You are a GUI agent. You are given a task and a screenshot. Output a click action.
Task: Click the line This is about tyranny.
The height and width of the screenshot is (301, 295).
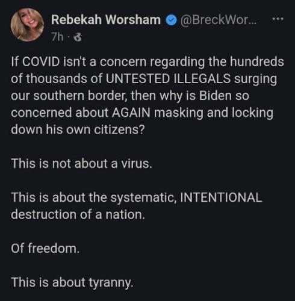72,282
